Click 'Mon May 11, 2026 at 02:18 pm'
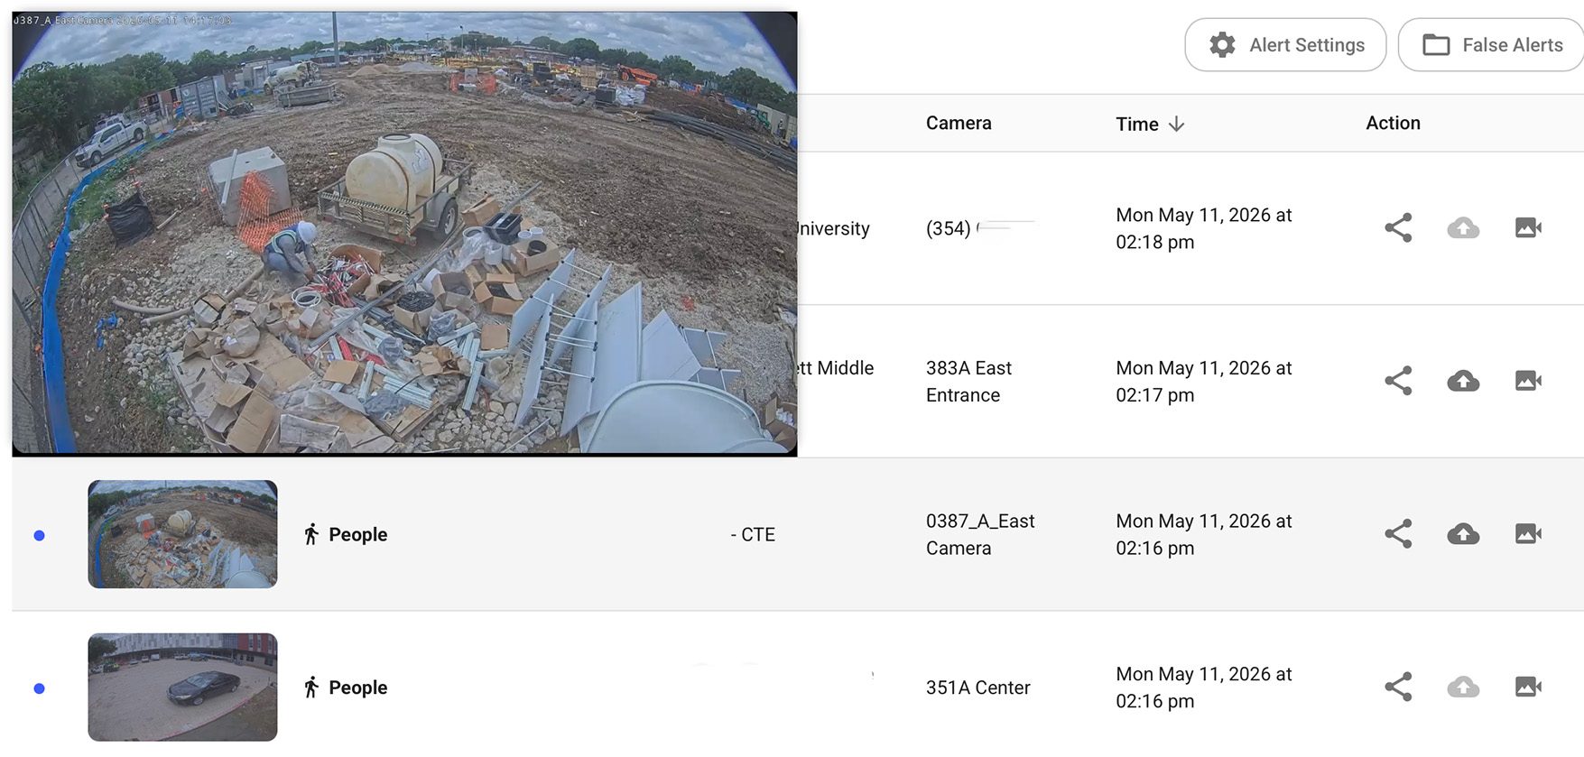1584x757 pixels. point(1204,228)
